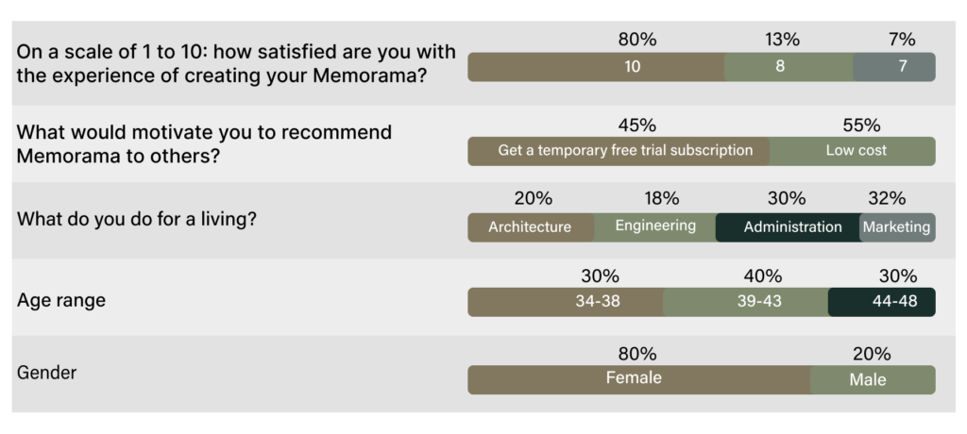Click the 'Low cost' bar segment

click(852, 151)
